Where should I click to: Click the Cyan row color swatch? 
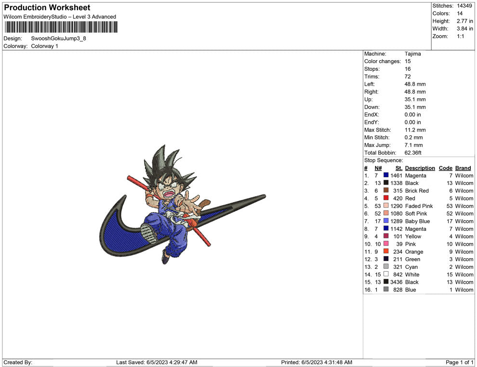[x=386, y=266]
